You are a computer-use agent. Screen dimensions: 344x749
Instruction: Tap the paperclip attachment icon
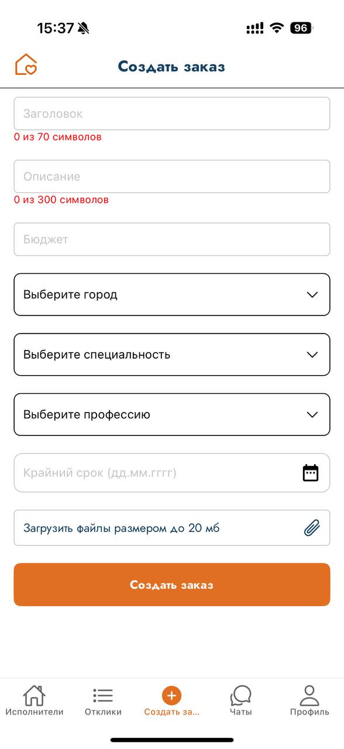coord(312,528)
